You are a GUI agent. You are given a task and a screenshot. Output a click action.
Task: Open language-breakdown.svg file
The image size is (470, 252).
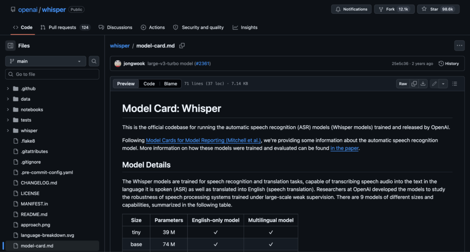[47, 235]
